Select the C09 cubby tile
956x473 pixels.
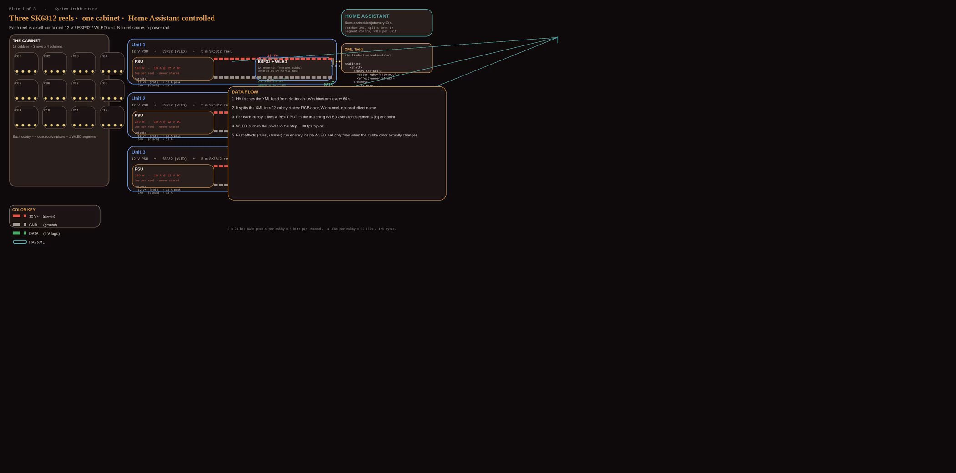click(26, 117)
